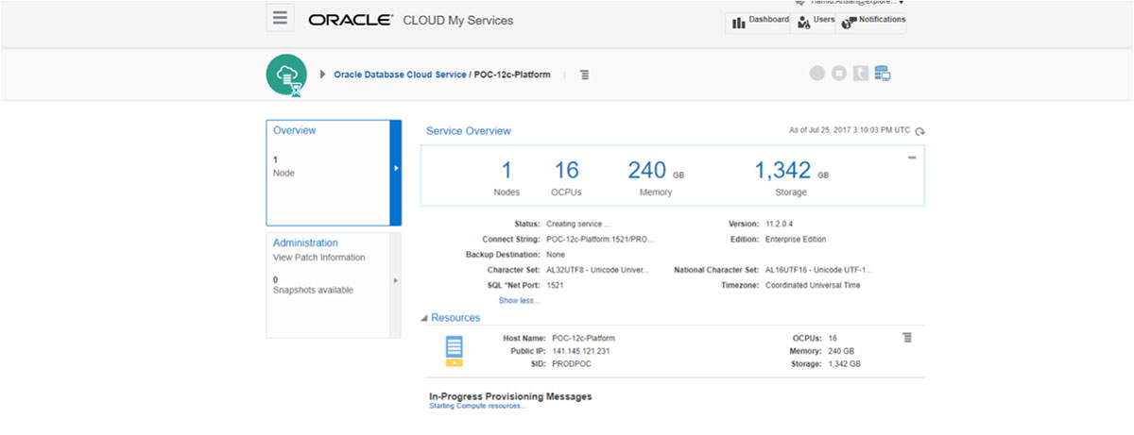This screenshot has width=1134, height=435.
Task: Click the SID value PRODPOC
Action: tap(572, 363)
